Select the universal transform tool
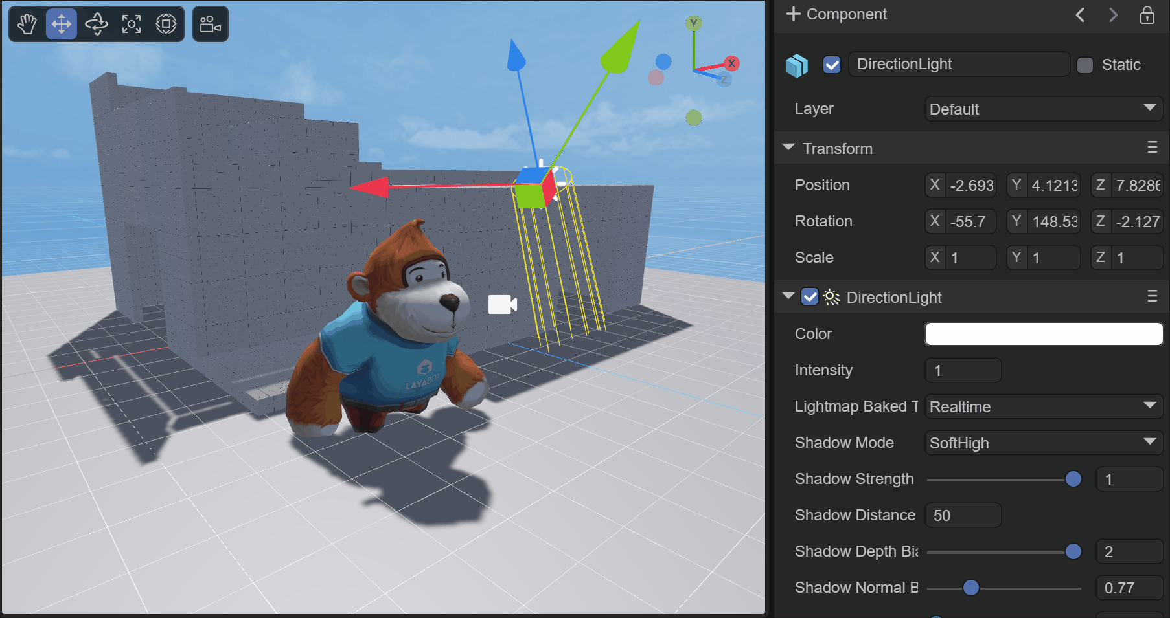The width and height of the screenshot is (1170, 618). click(x=166, y=25)
